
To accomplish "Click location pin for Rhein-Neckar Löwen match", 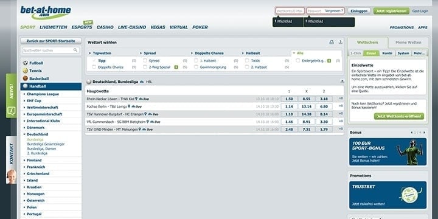I will point(136,99).
